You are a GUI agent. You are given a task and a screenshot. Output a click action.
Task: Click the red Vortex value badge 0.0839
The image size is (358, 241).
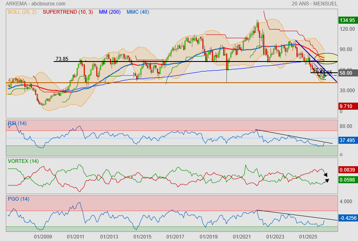347,170
